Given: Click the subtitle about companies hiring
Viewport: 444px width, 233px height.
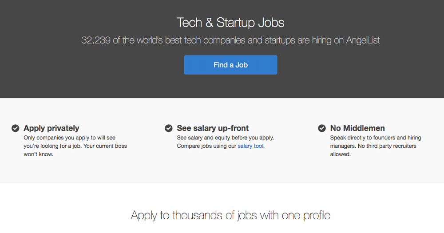Looking at the screenshot, I should coord(230,40).
